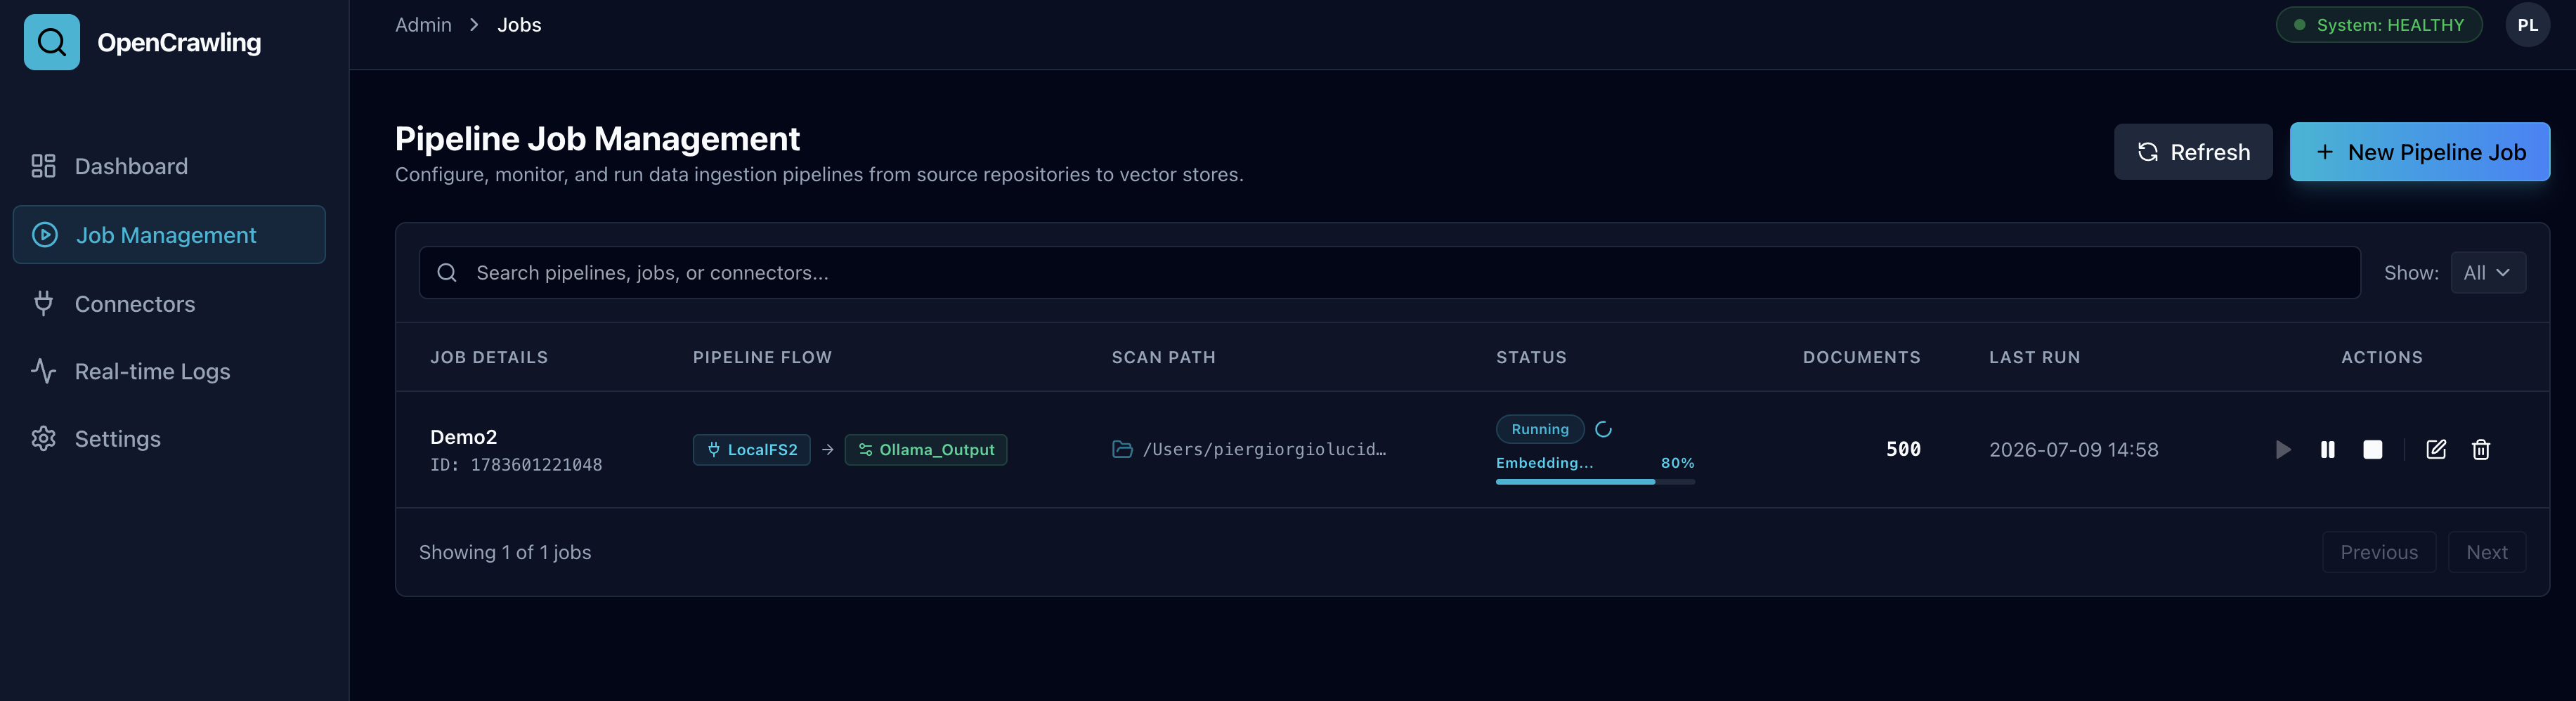
Task: Open Real-time Logs view
Action: tap(169, 371)
